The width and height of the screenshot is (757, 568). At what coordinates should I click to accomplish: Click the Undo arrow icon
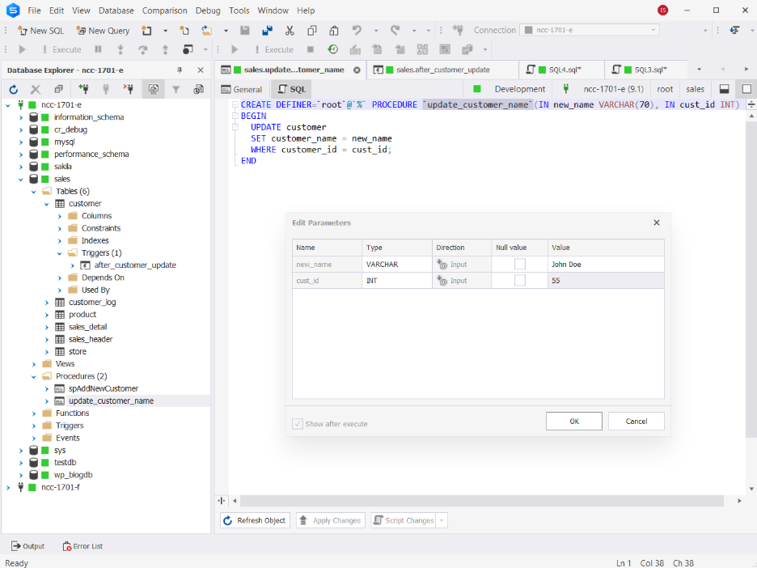click(x=357, y=31)
